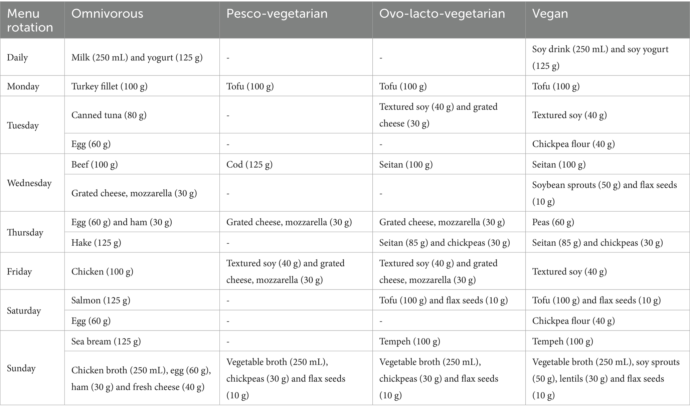
Task: Click the Friday row label
Action: pos(19,271)
